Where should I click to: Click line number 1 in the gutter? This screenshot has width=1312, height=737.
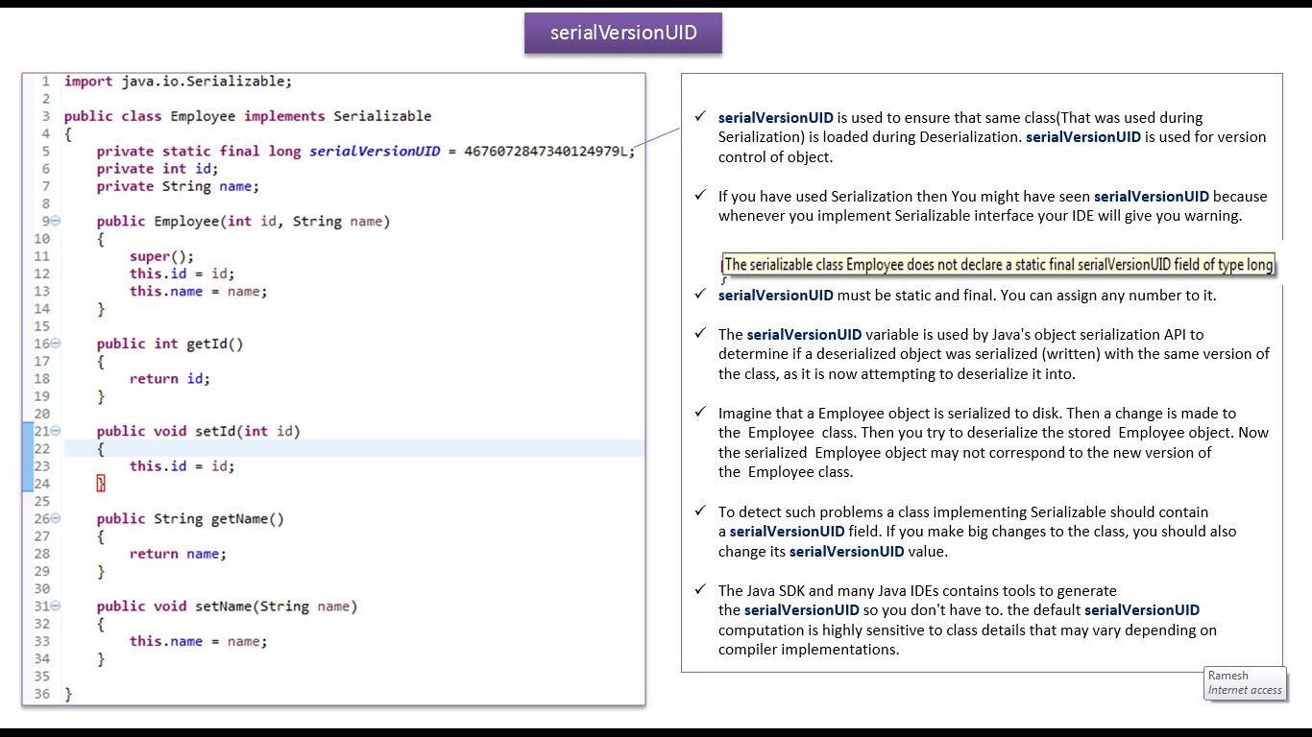click(x=45, y=82)
